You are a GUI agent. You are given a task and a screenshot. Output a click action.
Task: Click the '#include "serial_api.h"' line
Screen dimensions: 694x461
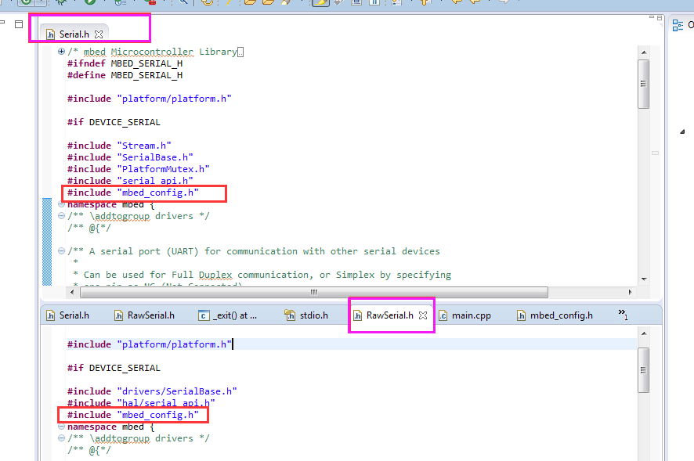coord(130,181)
